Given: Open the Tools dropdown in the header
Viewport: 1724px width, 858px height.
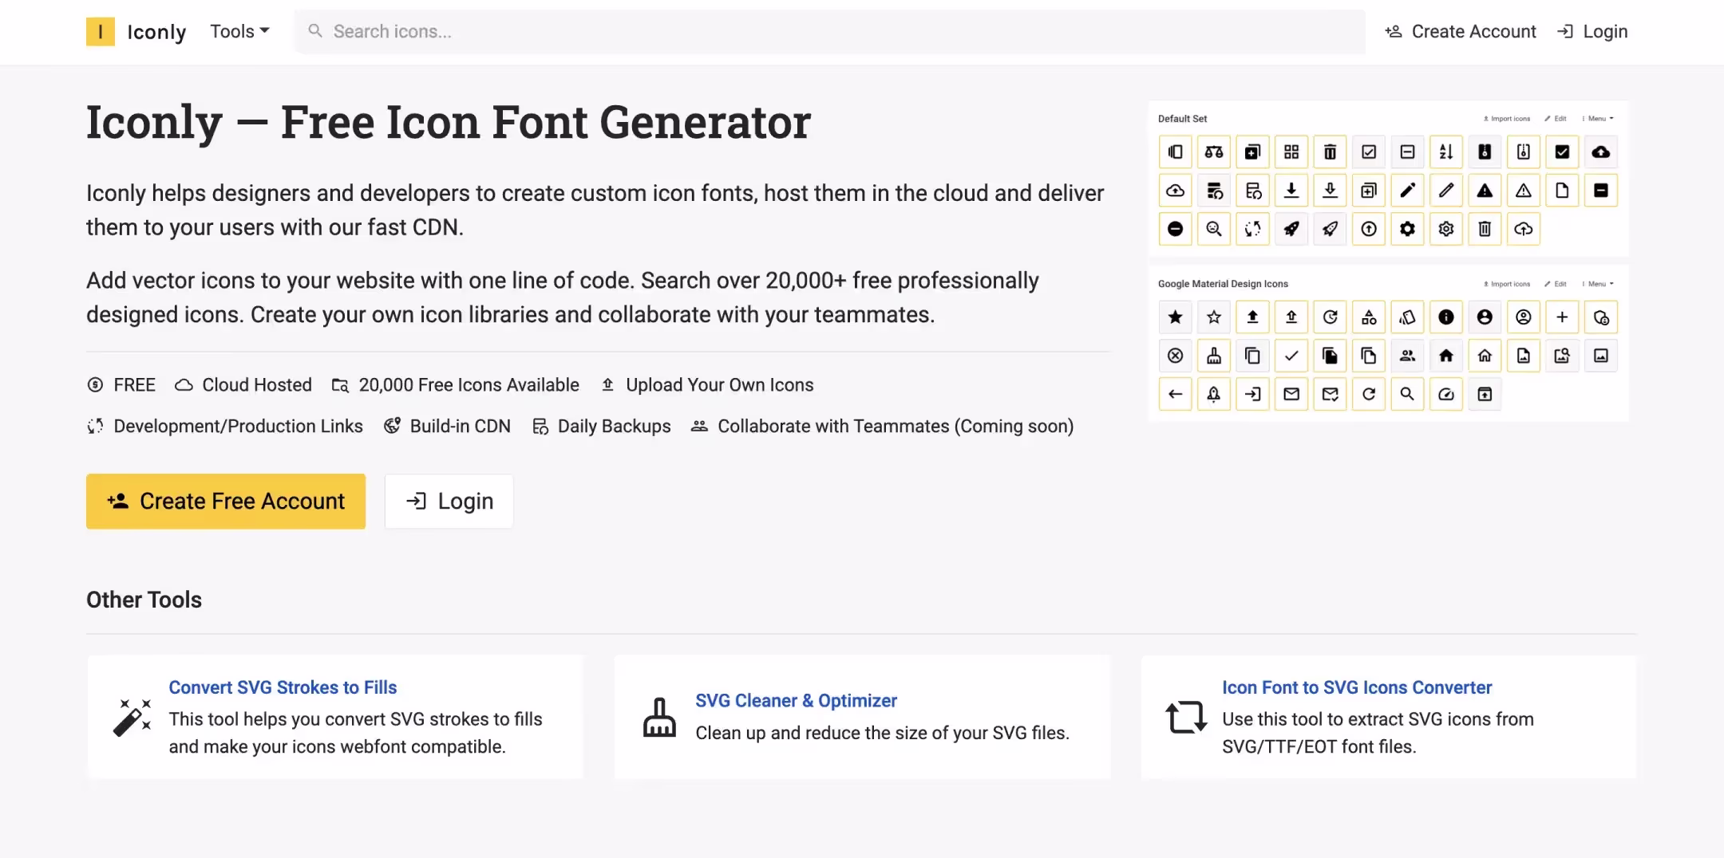Looking at the screenshot, I should click(239, 32).
